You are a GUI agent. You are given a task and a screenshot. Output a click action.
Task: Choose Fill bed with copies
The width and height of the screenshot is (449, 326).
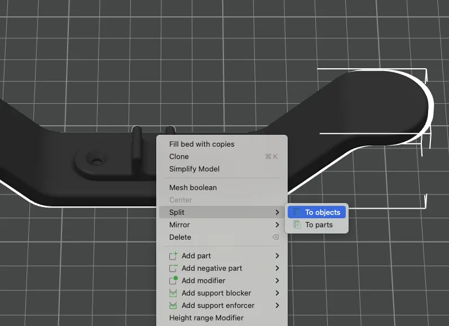pos(222,144)
